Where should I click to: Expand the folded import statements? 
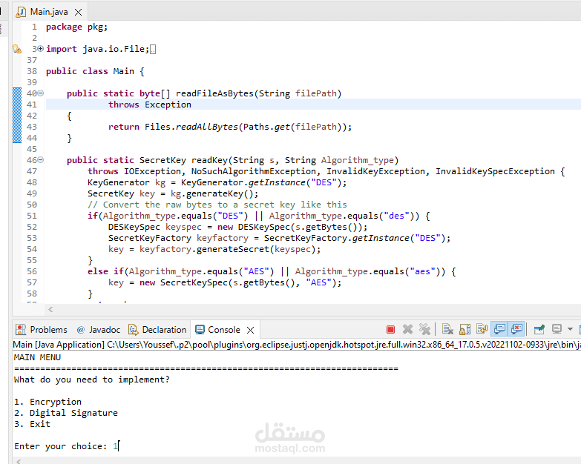[41, 48]
